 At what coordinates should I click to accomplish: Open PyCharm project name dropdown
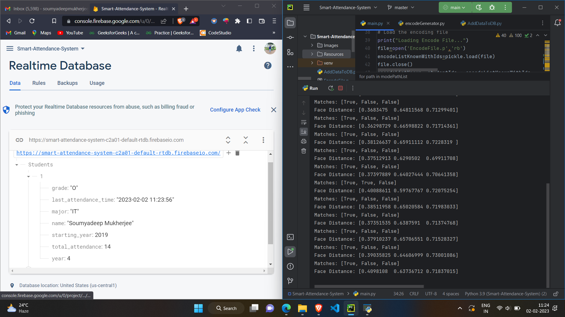[348, 8]
